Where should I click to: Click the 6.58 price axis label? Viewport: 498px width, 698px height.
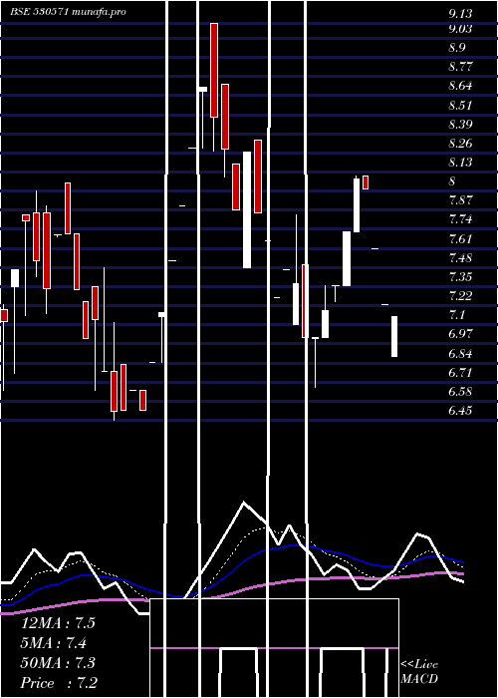460,391
